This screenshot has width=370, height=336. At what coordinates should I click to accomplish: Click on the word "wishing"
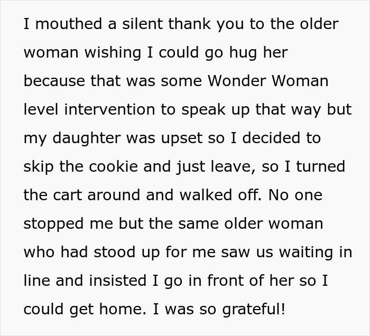click(113, 53)
